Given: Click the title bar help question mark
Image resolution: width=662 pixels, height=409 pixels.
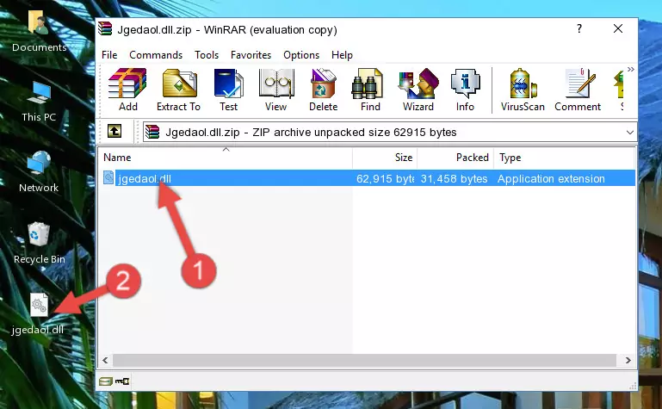Looking at the screenshot, I should [x=578, y=28].
